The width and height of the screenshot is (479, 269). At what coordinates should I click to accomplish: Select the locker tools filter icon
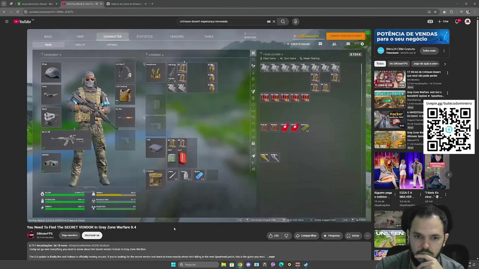[253, 59]
